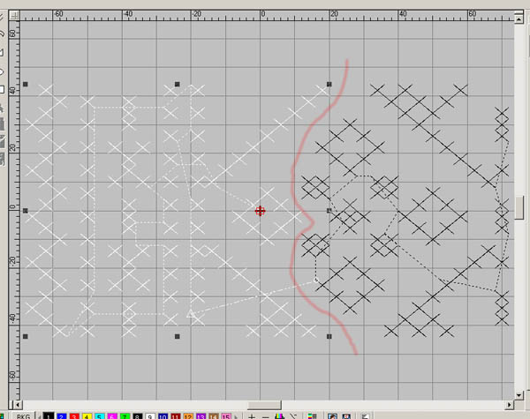Click the top-right selection handle
This screenshot has height=419, width=530.
pyautogui.click(x=329, y=84)
